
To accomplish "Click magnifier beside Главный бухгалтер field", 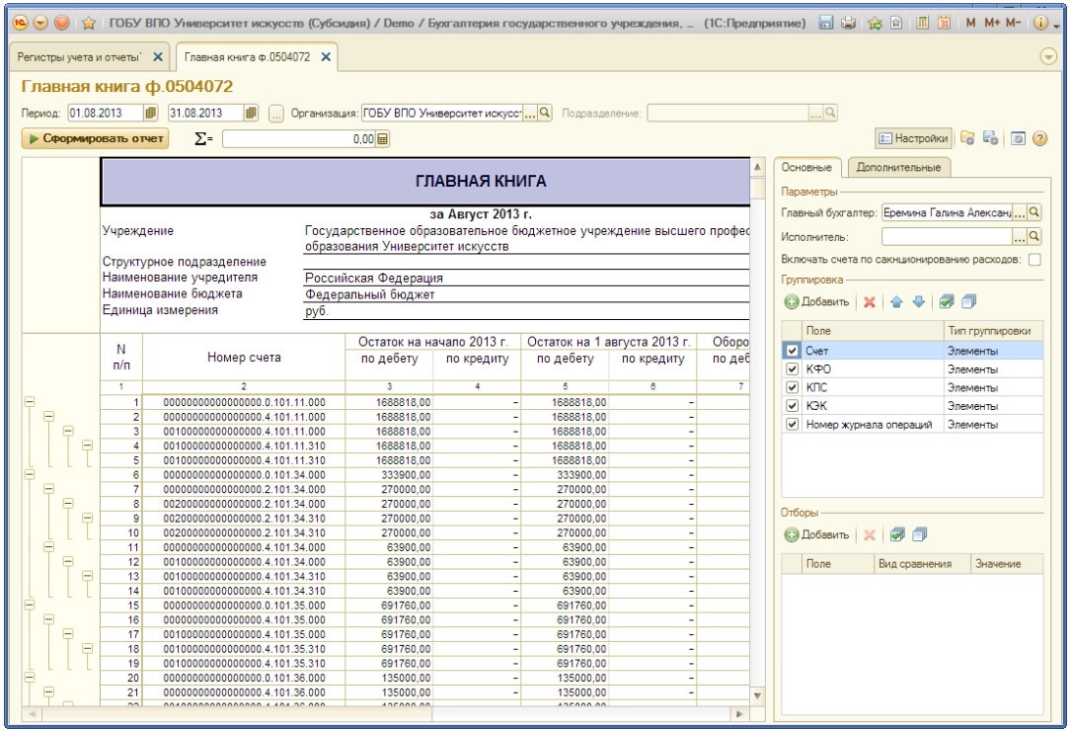I will (1034, 212).
